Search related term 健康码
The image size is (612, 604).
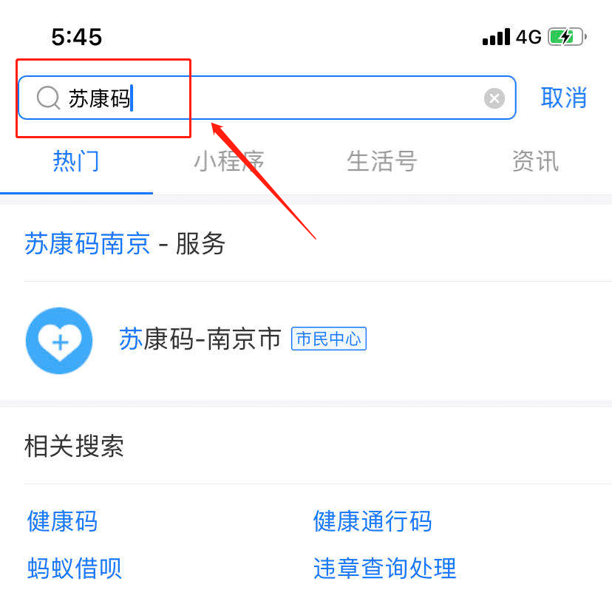coord(62,521)
